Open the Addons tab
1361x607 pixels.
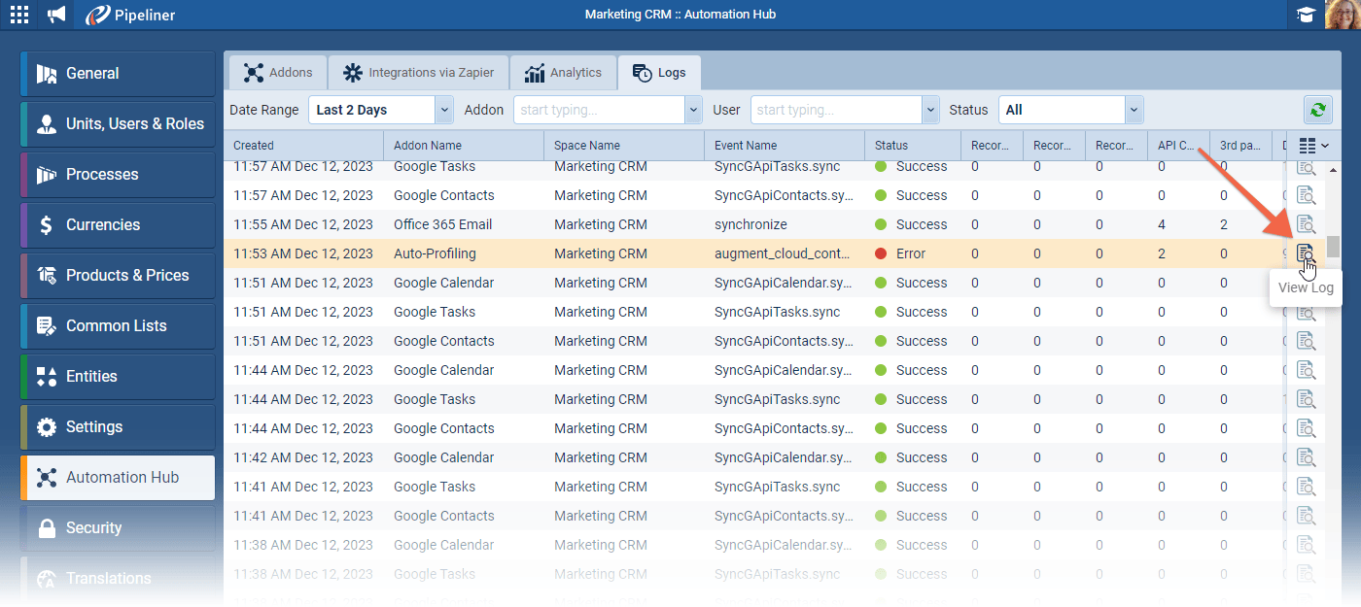(x=278, y=73)
